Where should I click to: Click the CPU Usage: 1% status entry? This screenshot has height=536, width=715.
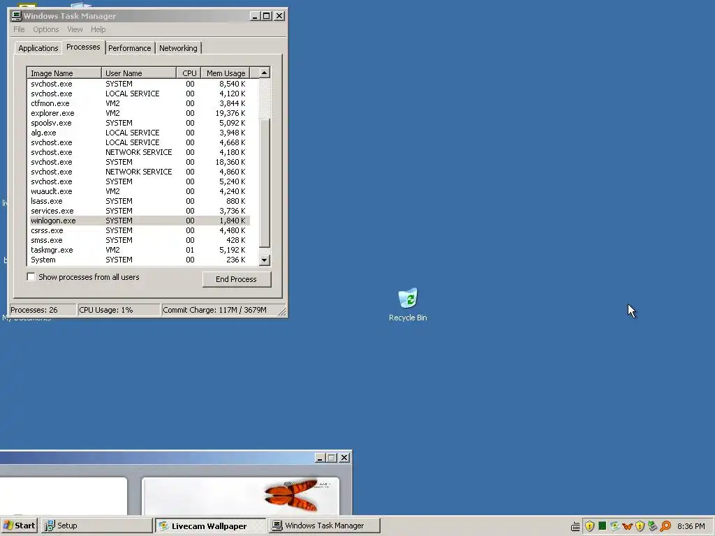coord(119,310)
